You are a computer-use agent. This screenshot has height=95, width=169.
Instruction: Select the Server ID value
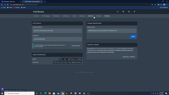coord(67,62)
